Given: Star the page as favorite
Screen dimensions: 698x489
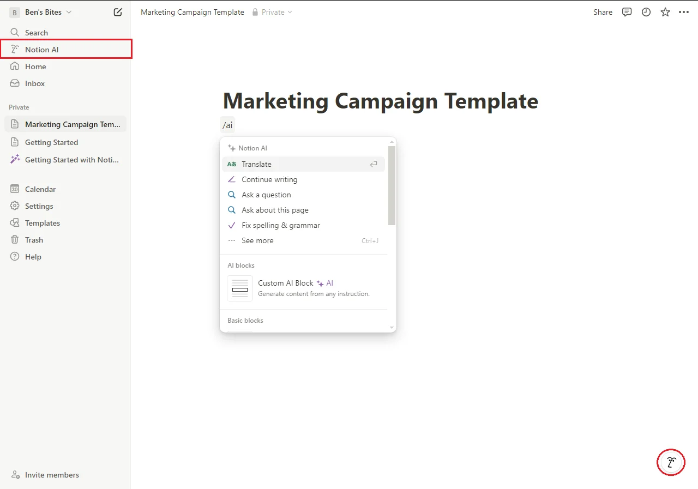Looking at the screenshot, I should [x=665, y=12].
